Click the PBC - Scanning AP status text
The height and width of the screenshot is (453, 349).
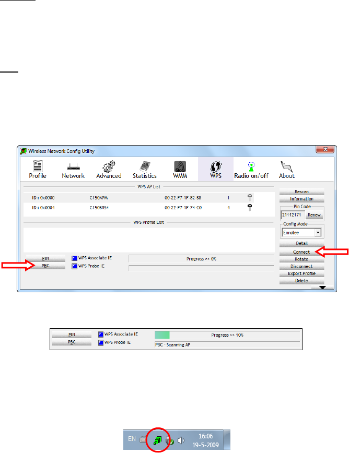(172, 344)
